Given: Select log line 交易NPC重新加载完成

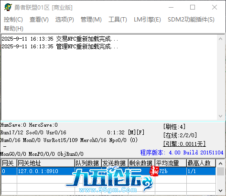Looking at the screenshot, I should pos(60,39).
